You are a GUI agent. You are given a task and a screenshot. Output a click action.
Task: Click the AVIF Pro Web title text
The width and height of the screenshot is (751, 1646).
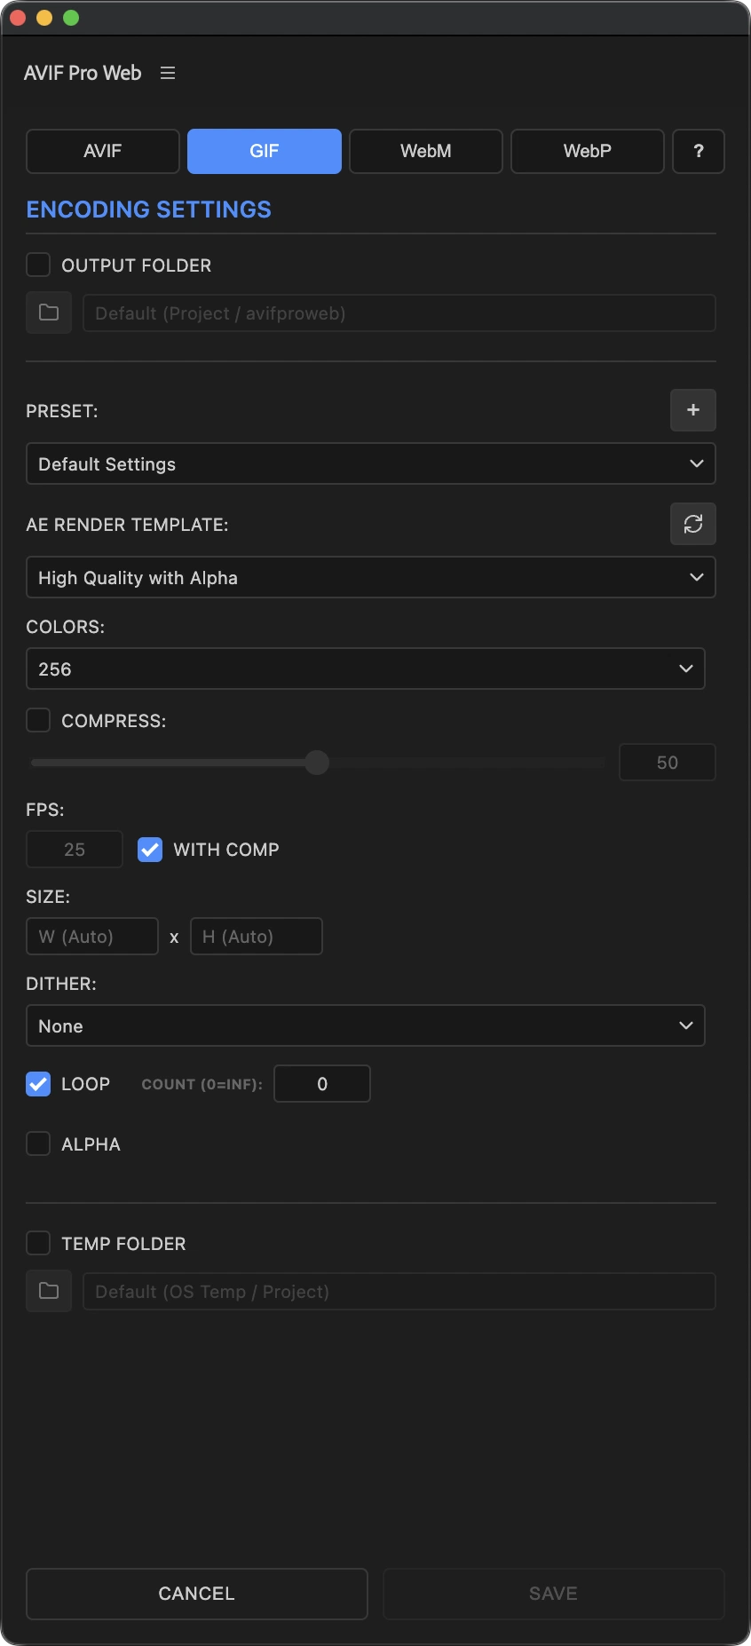[x=83, y=73]
